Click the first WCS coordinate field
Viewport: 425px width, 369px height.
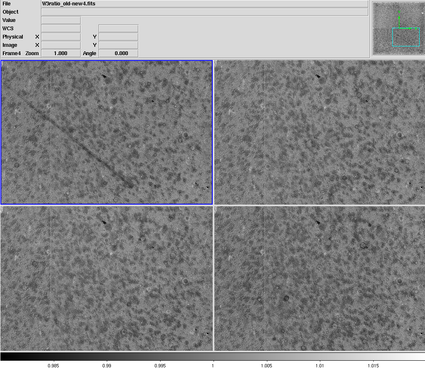click(x=61, y=29)
